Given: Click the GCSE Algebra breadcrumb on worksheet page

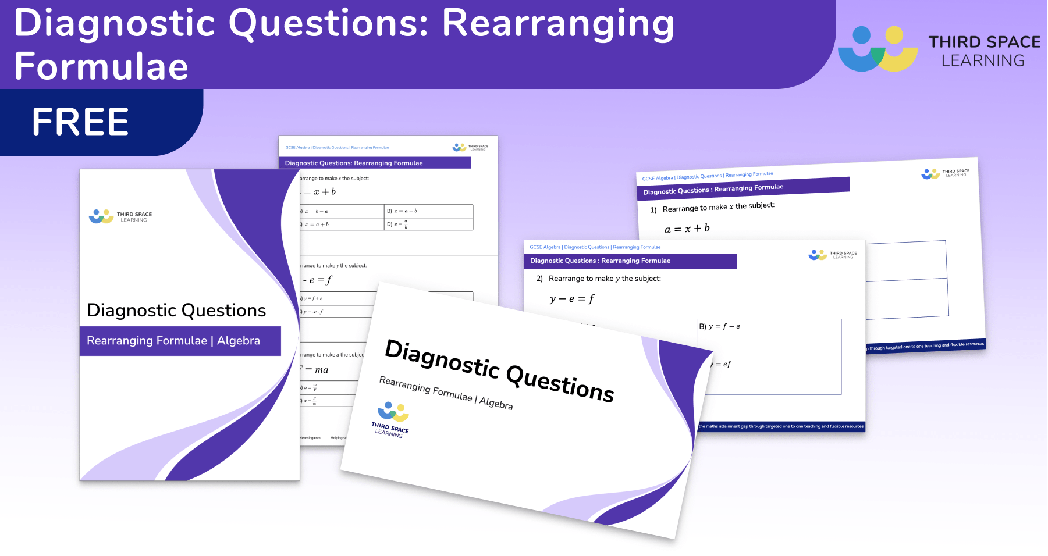Looking at the screenshot, I should 337,148.
